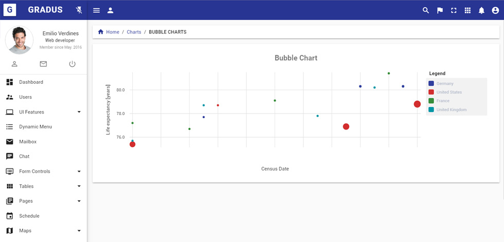Click United States red legend swatch
Image resolution: width=504 pixels, height=242 pixels.
tap(431, 92)
